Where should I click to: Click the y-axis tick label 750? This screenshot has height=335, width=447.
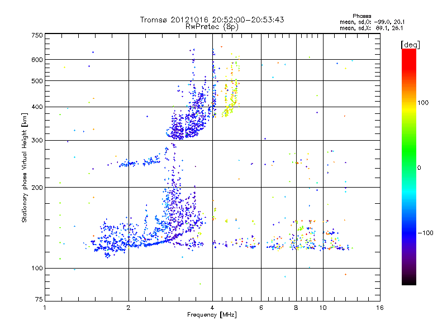[x=37, y=35]
